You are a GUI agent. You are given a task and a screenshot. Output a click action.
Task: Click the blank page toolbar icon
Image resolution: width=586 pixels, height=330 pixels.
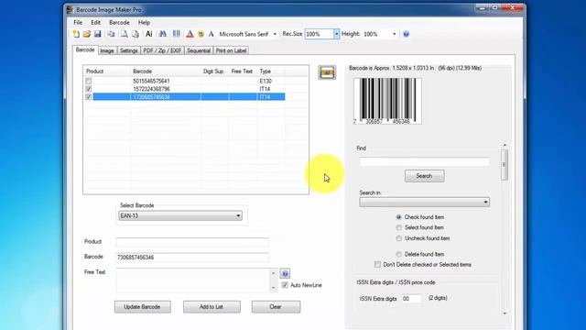125,34
